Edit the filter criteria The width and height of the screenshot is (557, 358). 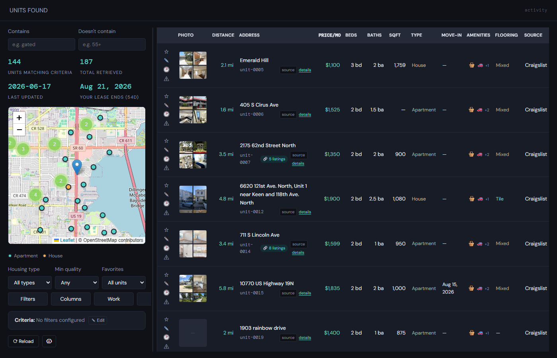(x=98, y=320)
